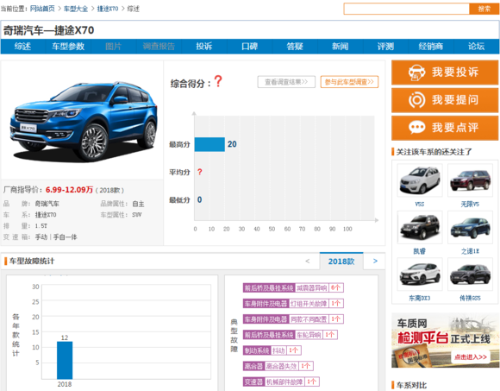500x391 pixels.
Task: Open the 无限V5 car thumbnail
Action: pos(470,180)
